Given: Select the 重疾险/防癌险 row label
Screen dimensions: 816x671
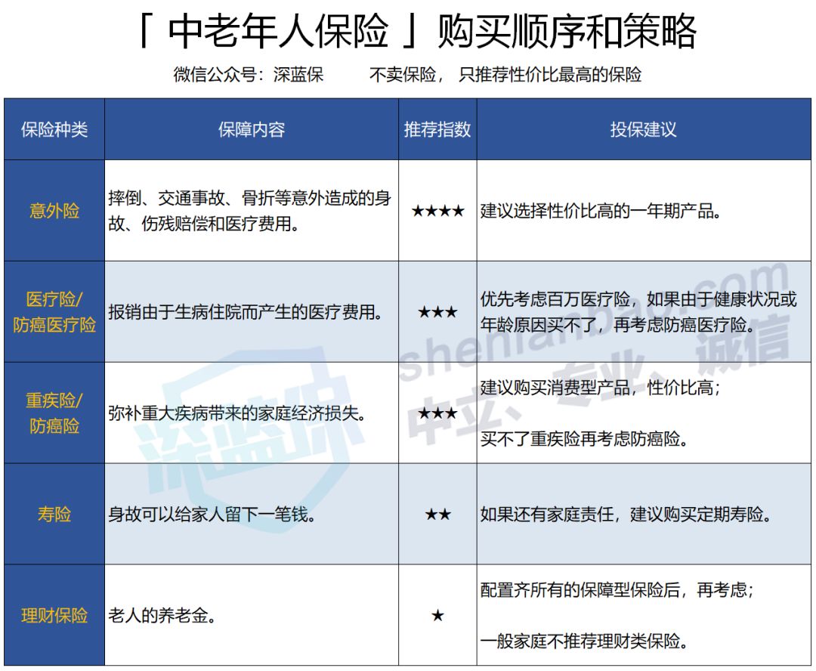Looking at the screenshot, I should (54, 413).
